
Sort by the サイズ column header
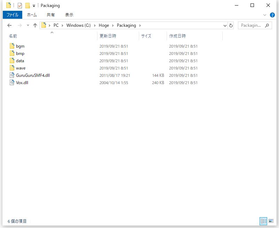[146, 36]
